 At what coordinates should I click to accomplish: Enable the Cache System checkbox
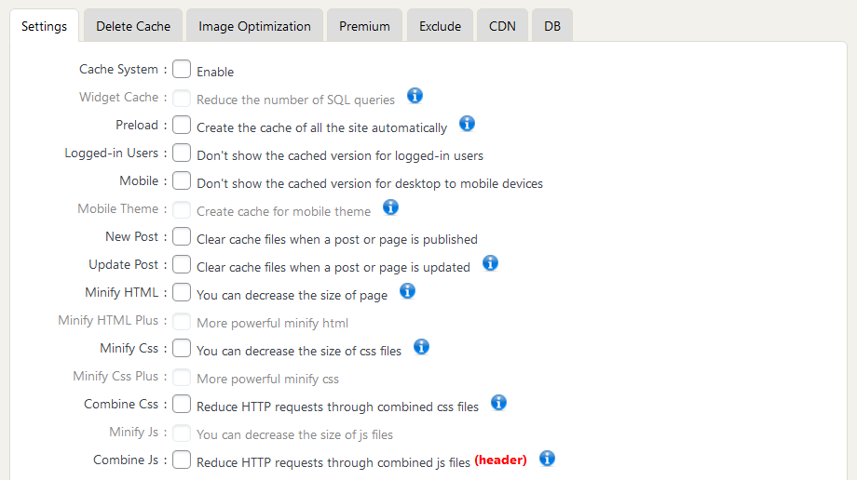[x=182, y=70]
